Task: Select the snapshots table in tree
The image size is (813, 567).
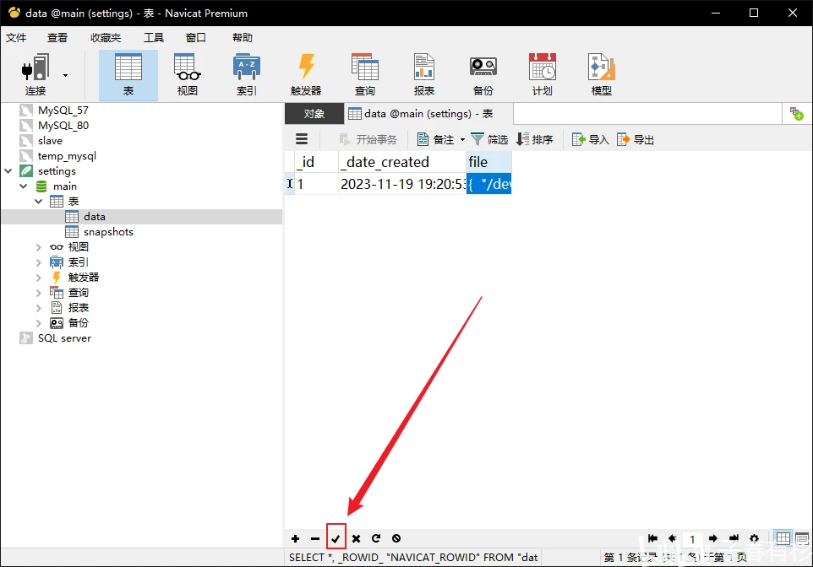Action: click(x=108, y=231)
